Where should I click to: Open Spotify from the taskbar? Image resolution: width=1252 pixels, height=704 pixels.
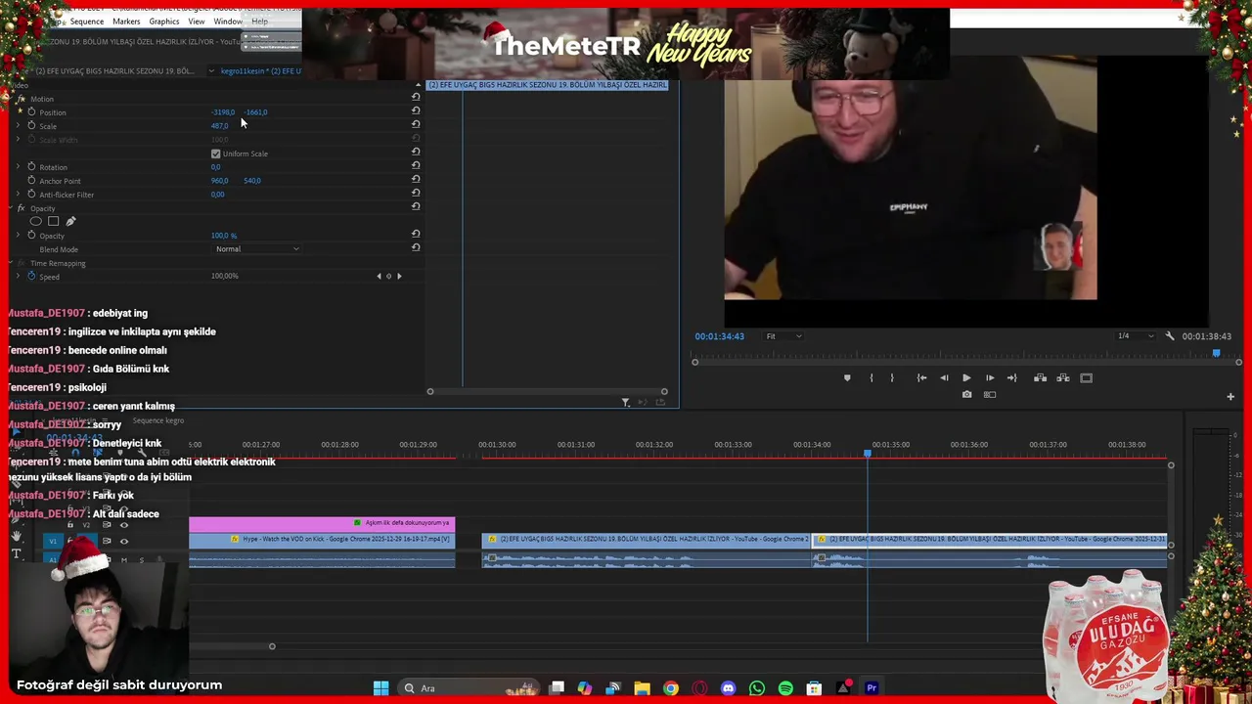coord(785,688)
